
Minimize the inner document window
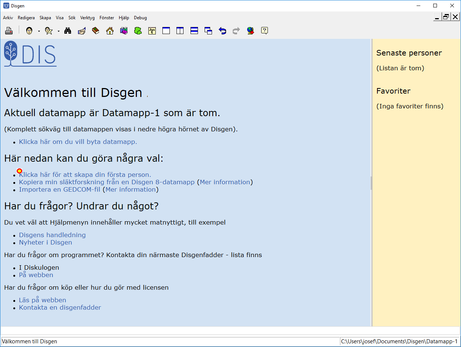click(x=437, y=17)
